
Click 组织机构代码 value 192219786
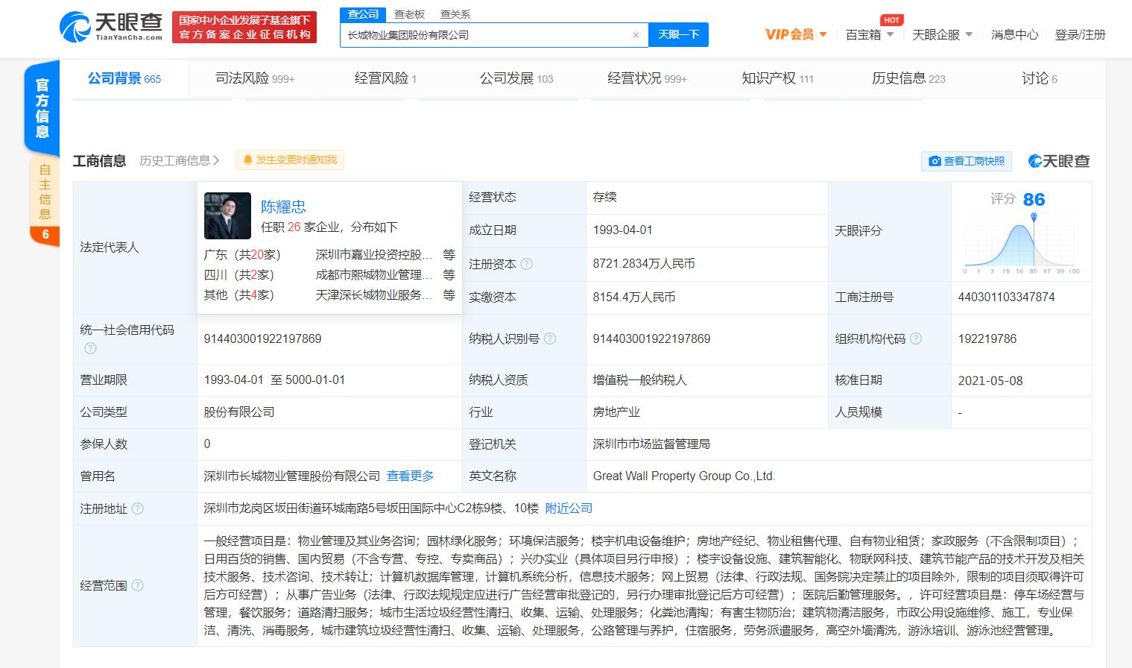point(987,338)
